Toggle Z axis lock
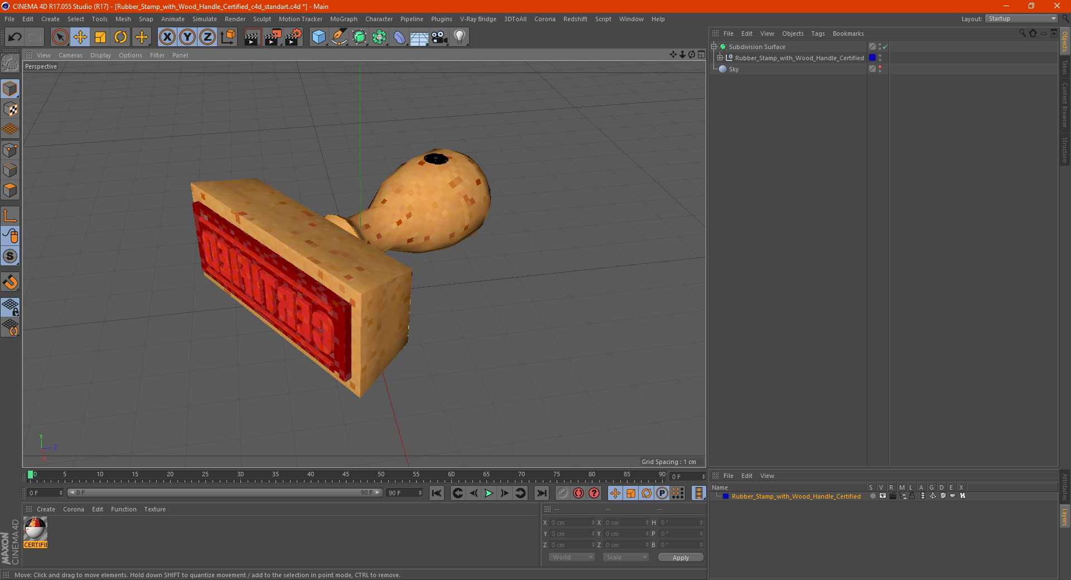This screenshot has width=1071, height=580. coord(208,37)
